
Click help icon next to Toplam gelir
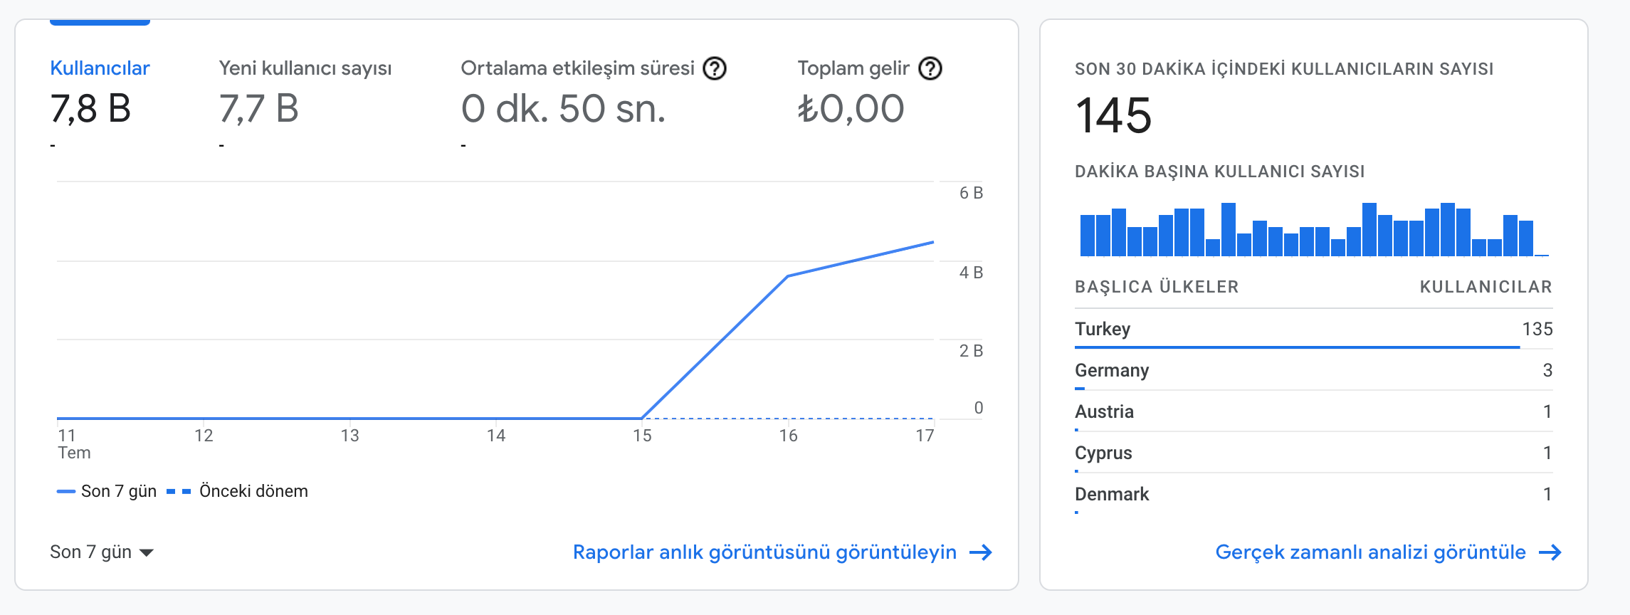[930, 68]
